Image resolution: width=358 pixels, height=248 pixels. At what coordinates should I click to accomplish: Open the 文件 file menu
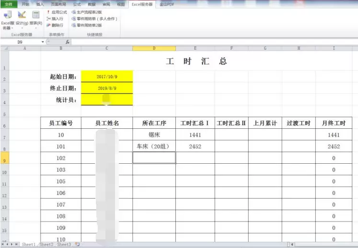[x=9, y=4]
